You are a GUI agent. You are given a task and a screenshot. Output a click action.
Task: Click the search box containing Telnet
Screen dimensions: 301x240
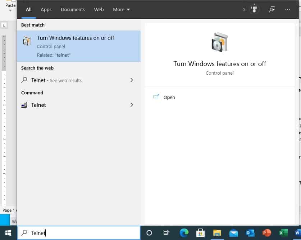[79, 233]
